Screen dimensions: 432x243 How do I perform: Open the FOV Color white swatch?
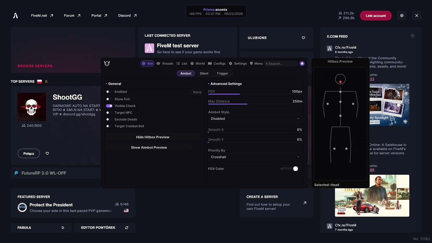[x=296, y=169]
